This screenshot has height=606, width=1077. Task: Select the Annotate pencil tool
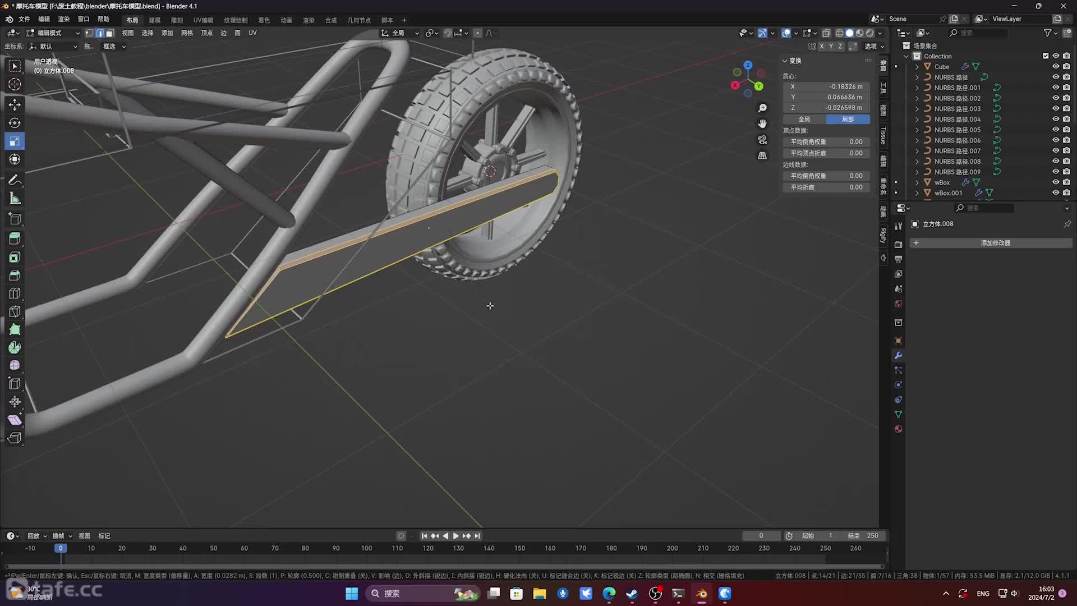click(15, 180)
